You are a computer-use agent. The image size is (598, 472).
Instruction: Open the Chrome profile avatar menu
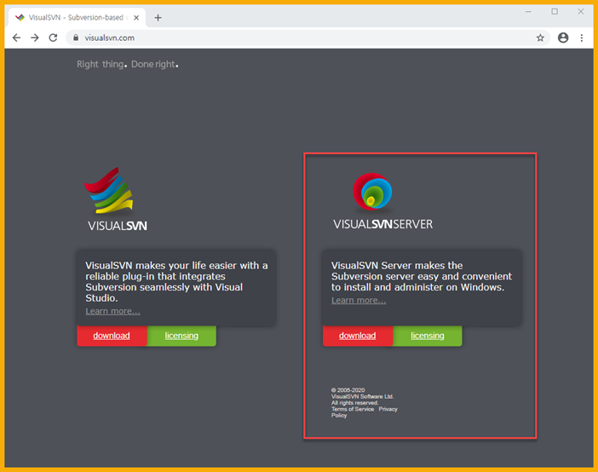(563, 37)
